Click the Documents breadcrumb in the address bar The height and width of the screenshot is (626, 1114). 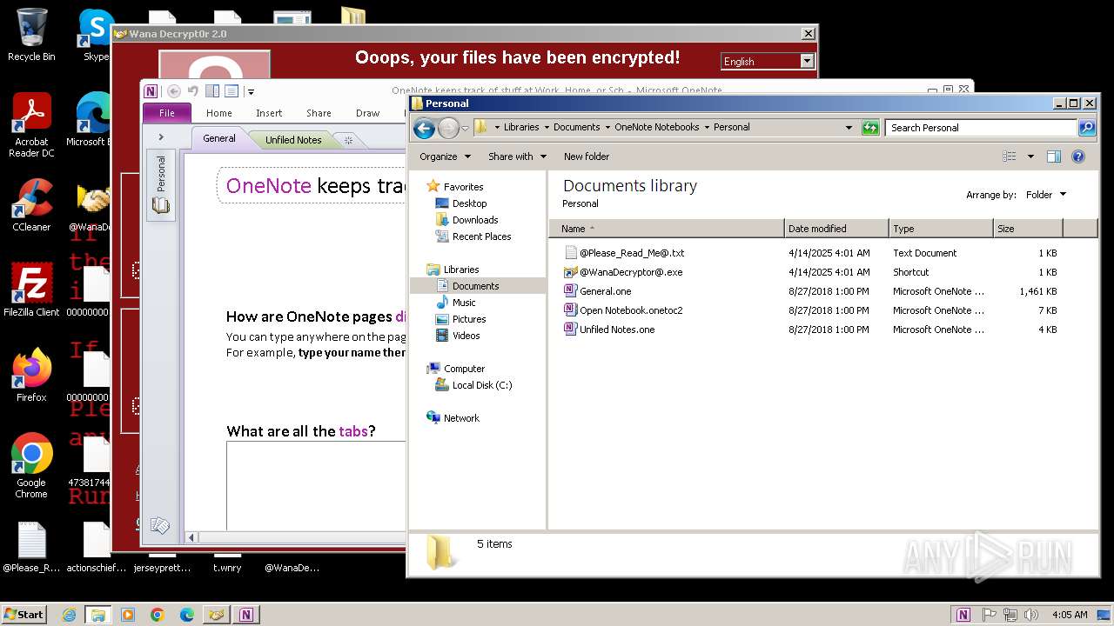click(577, 127)
